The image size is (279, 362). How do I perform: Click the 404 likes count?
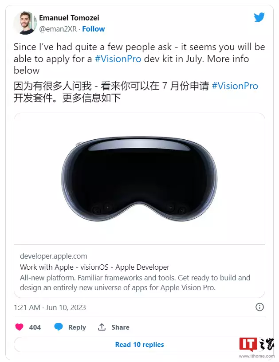click(35, 327)
